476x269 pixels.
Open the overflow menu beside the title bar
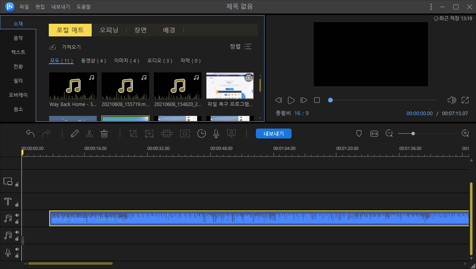pyautogui.click(x=431, y=6)
